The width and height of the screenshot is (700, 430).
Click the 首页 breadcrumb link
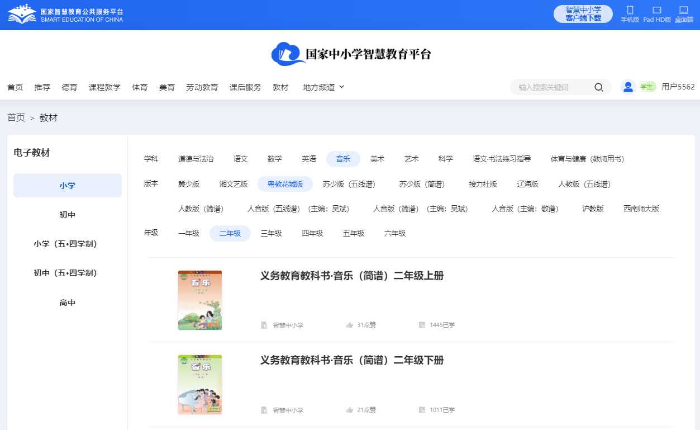16,117
